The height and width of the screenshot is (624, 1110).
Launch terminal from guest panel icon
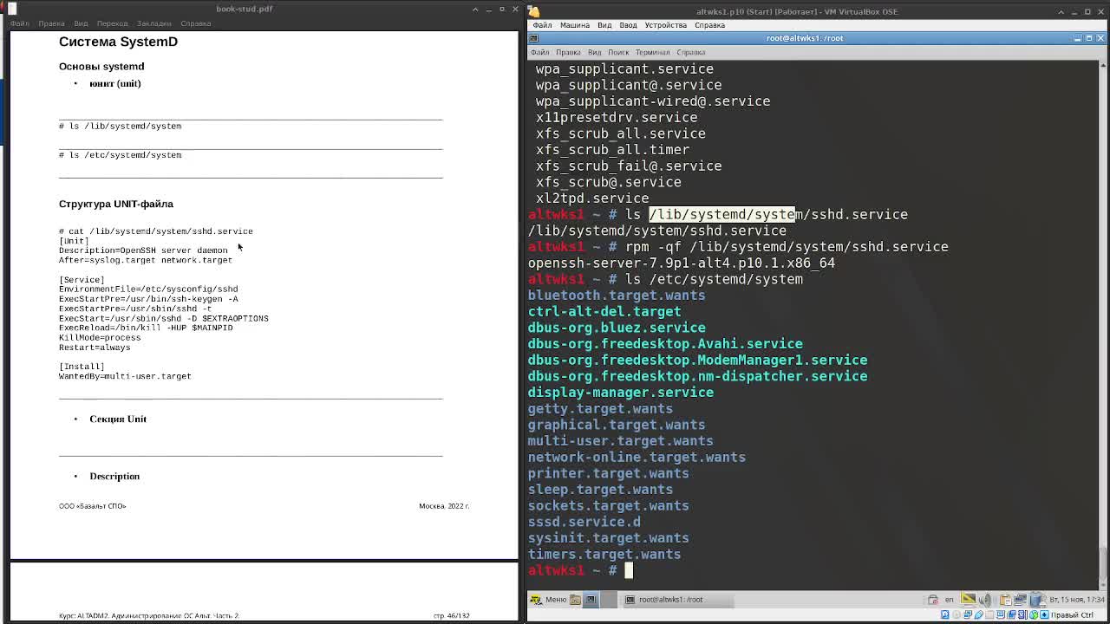tap(591, 600)
